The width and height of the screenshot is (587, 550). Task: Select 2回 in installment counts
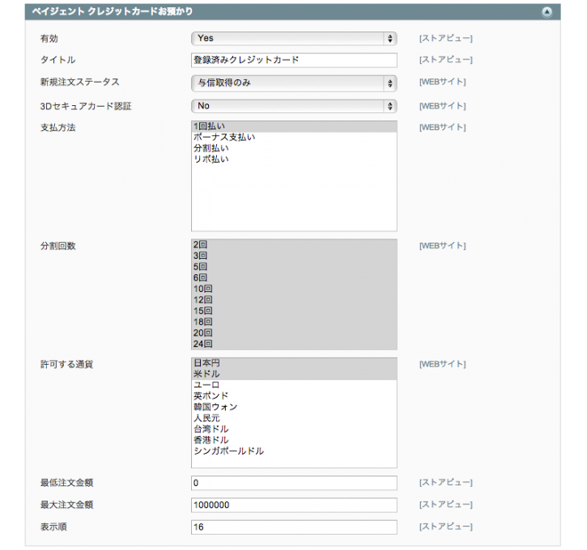(x=294, y=245)
